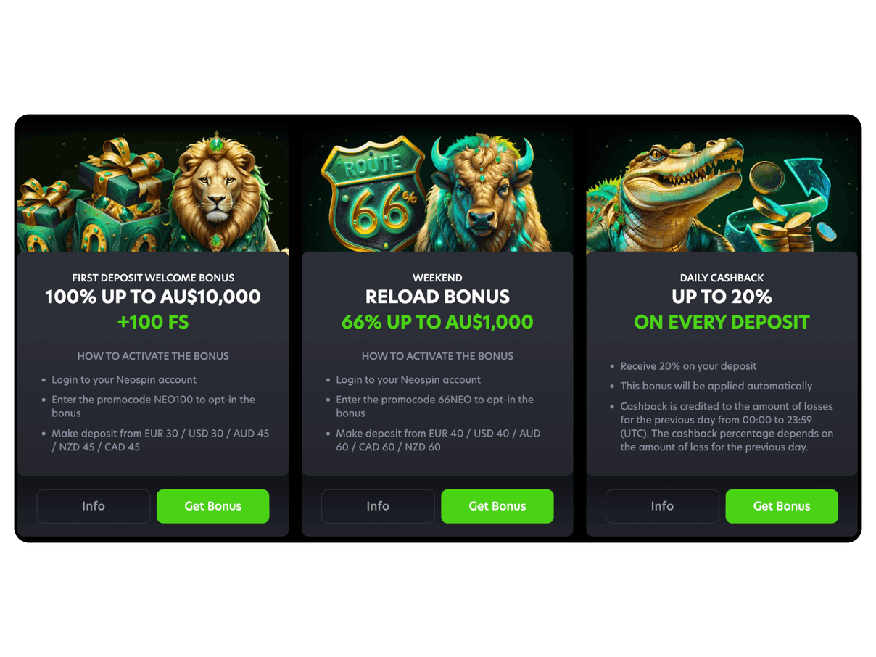Click the ON EVERY DEPOSIT green text
The height and width of the screenshot is (657, 876).
(x=722, y=322)
